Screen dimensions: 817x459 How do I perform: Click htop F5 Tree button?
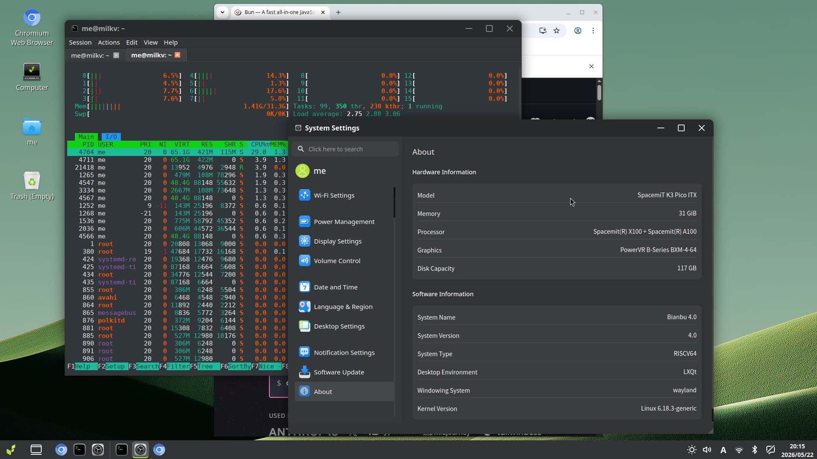tap(205, 366)
